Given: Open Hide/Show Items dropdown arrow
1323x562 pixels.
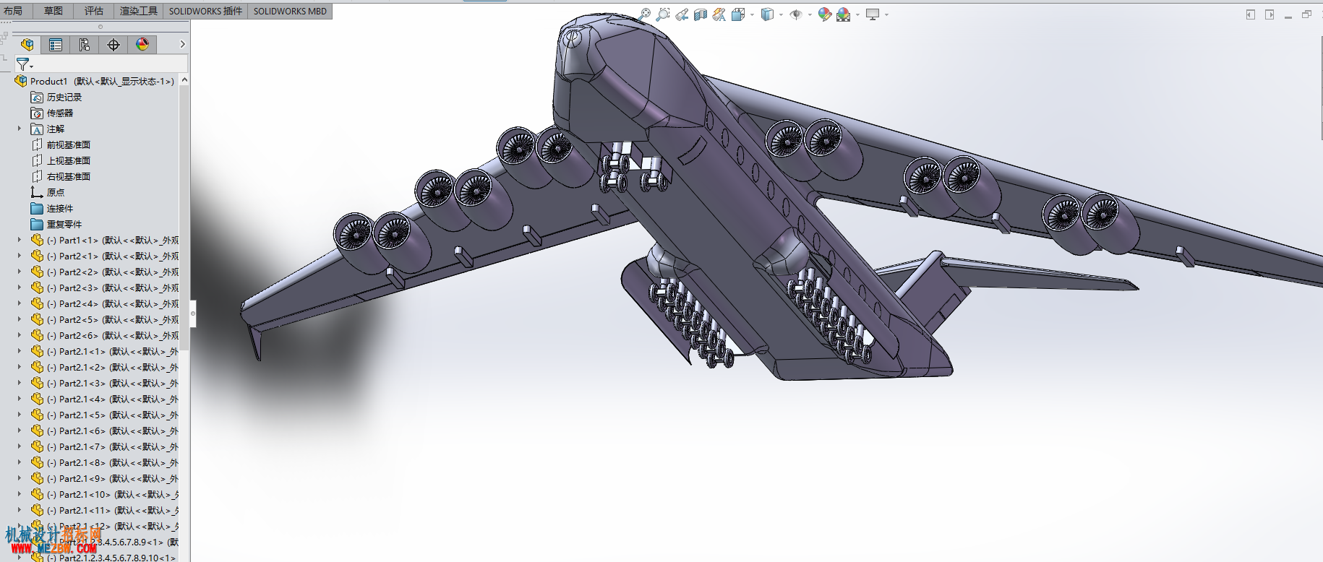Looking at the screenshot, I should pyautogui.click(x=810, y=14).
